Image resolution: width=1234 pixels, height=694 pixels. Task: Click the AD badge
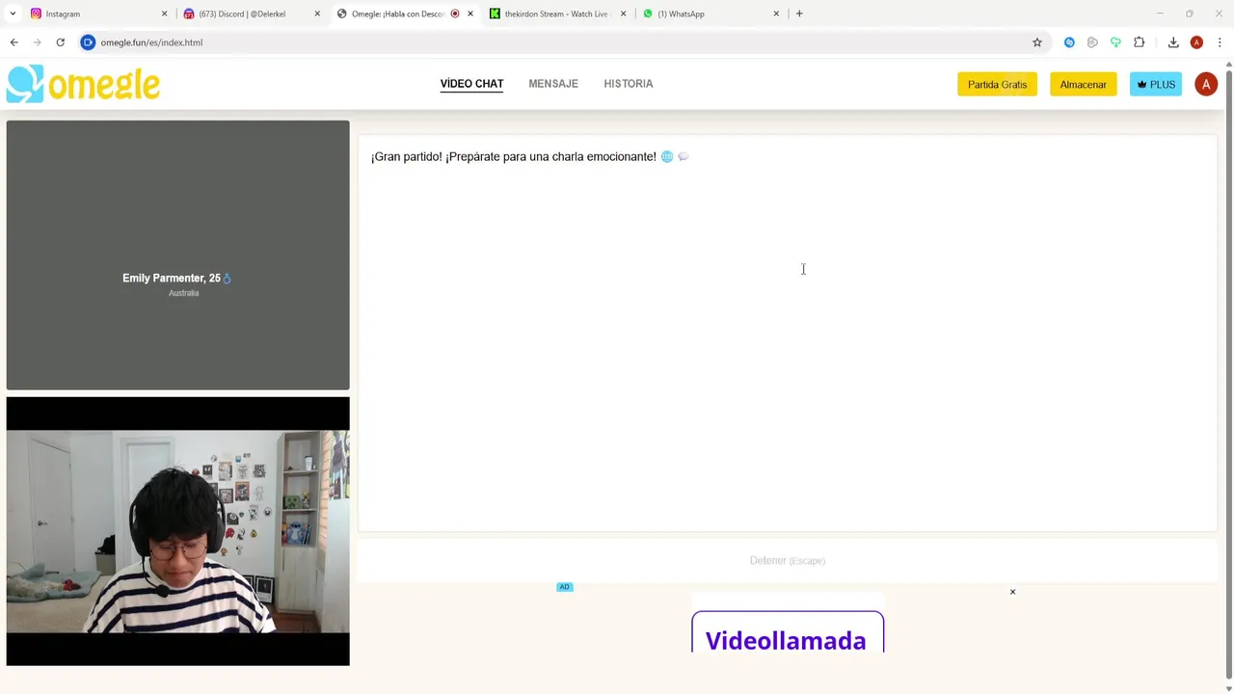click(565, 587)
